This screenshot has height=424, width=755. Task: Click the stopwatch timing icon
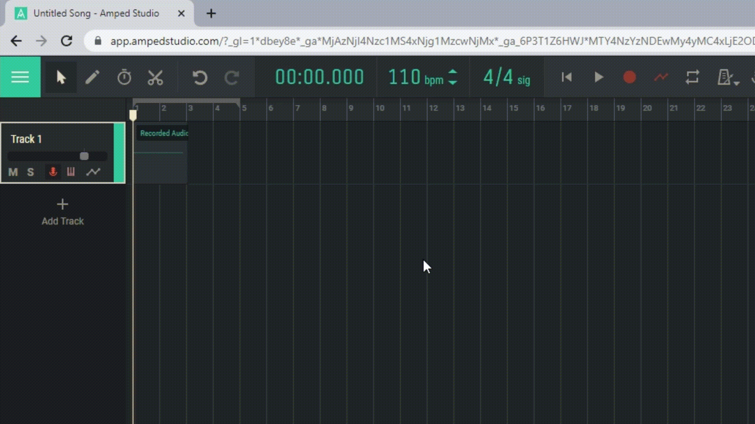(124, 77)
